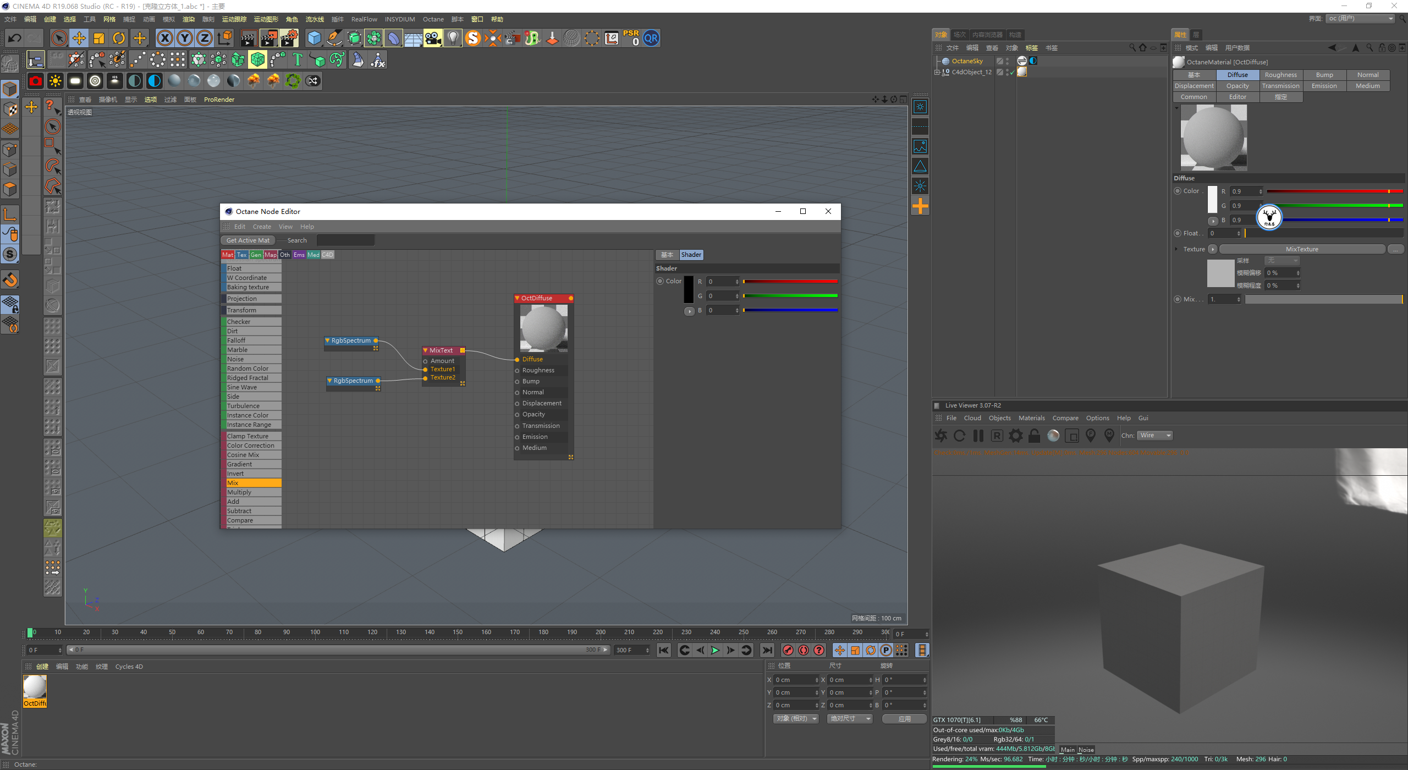
Task: Pause the Live Viewer render
Action: [978, 436]
